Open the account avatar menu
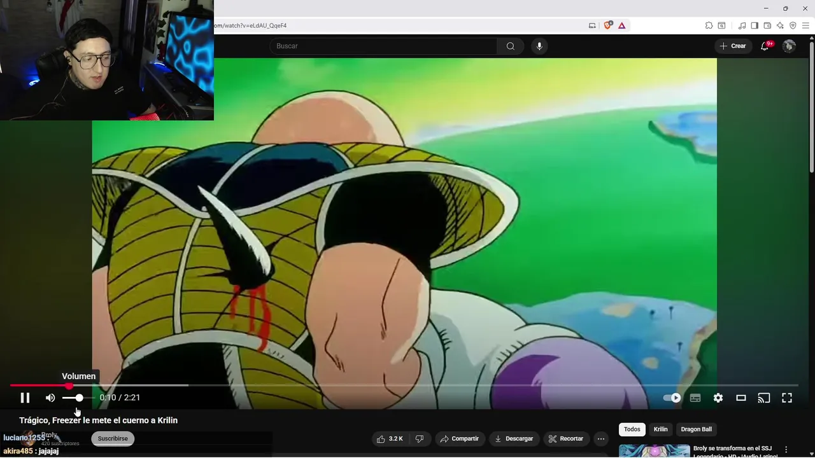The height and width of the screenshot is (458, 815). 789,46
